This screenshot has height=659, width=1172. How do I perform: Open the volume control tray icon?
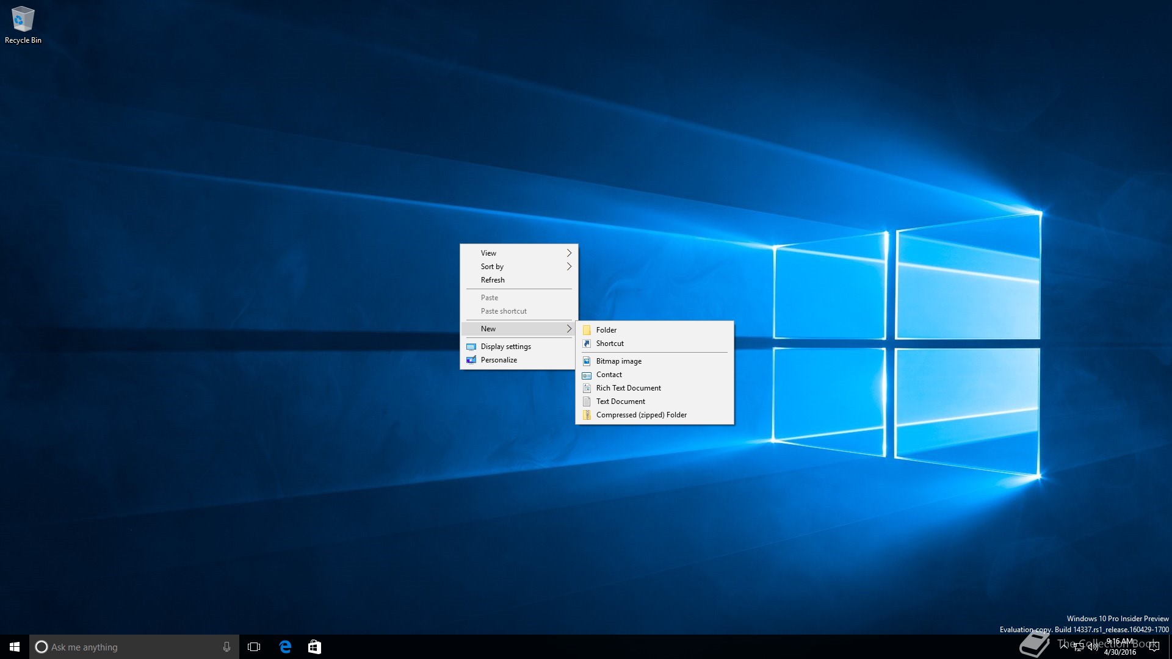coord(1093,647)
